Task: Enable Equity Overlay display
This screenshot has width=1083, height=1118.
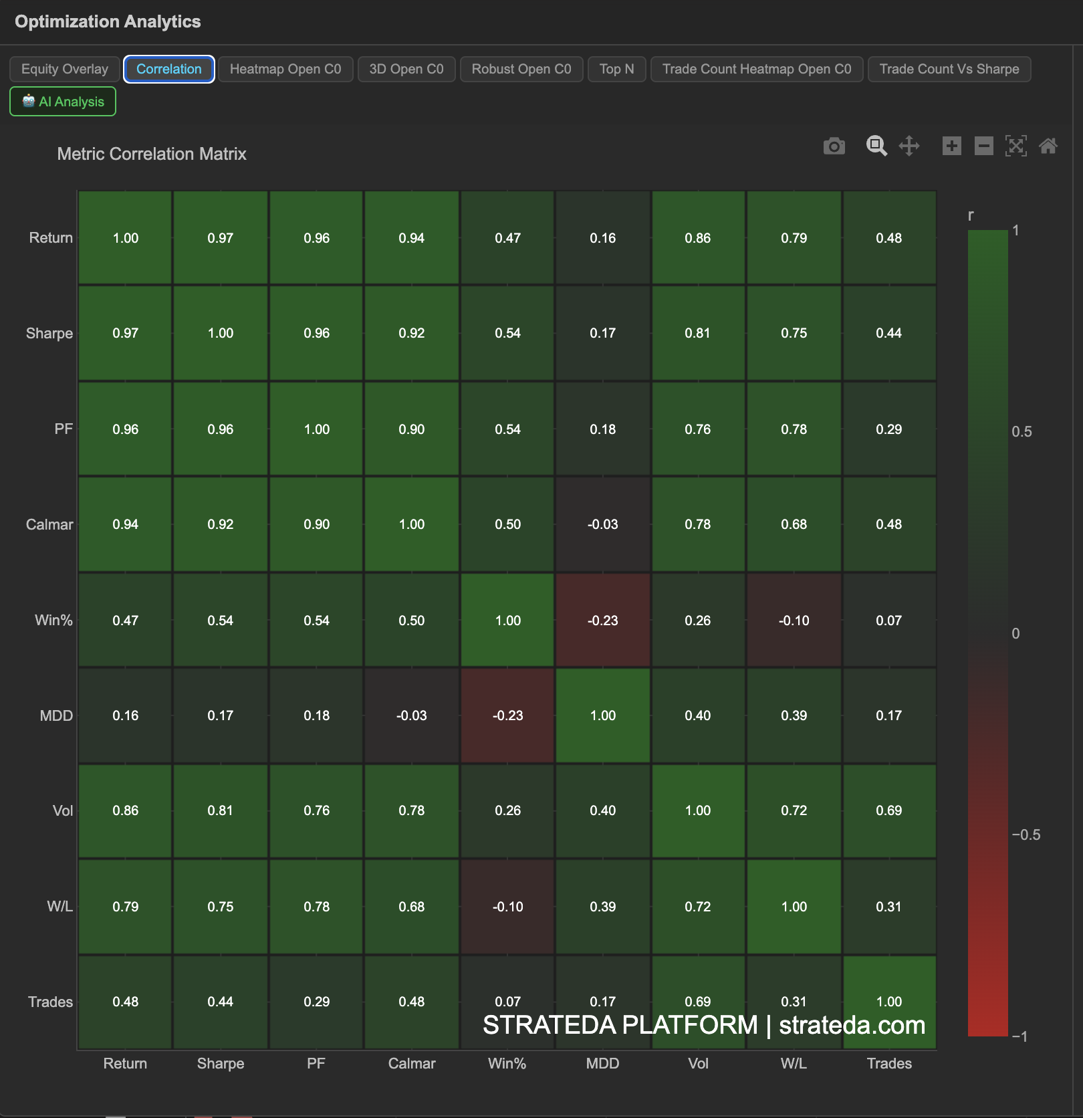Action: [x=64, y=69]
